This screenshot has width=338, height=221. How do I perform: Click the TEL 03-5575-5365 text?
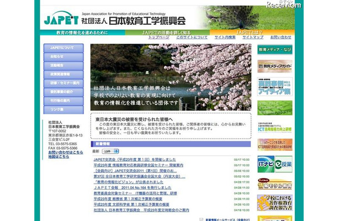tap(63, 144)
